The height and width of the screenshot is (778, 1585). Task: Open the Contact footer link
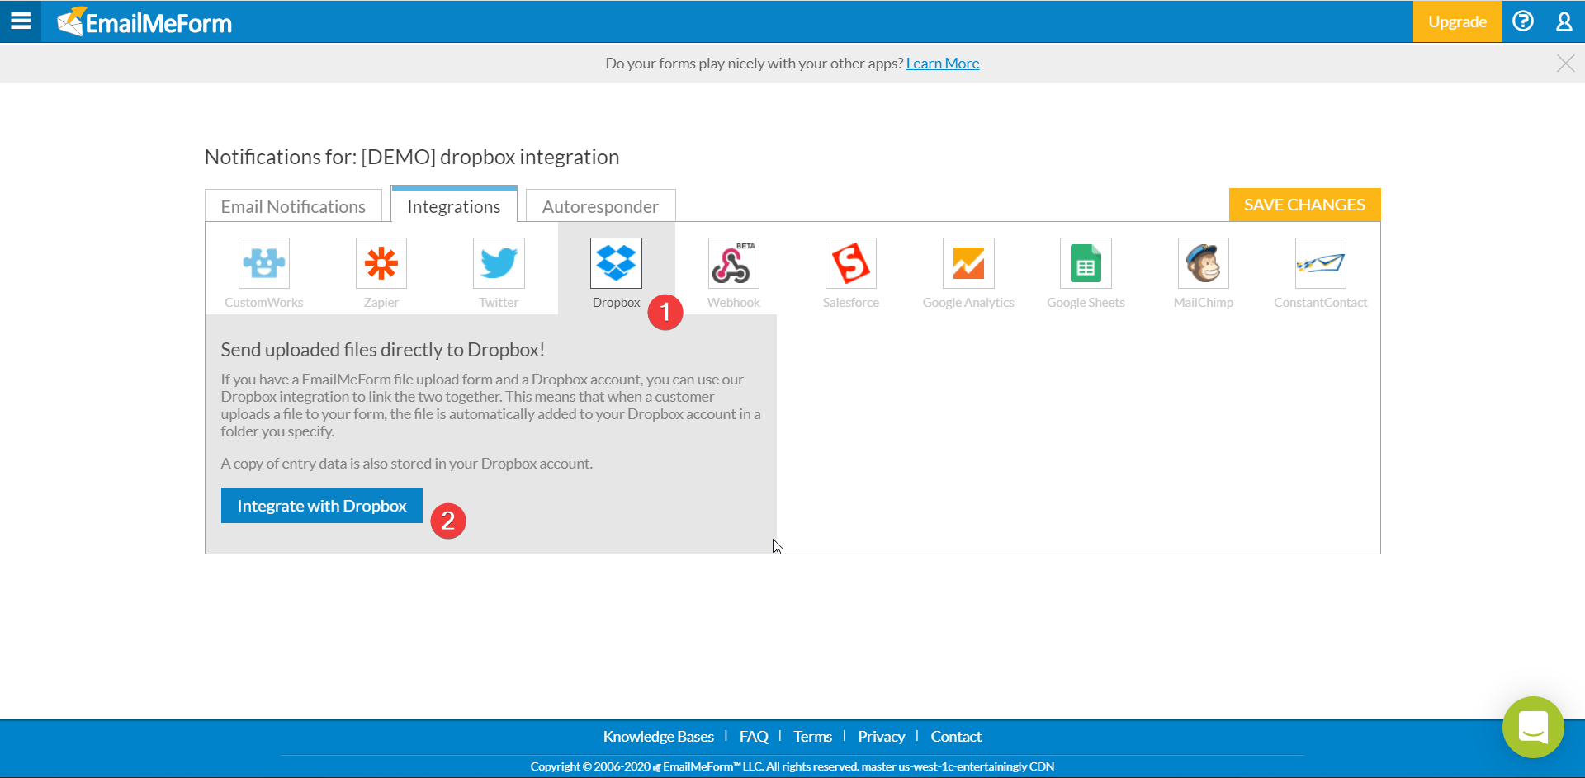[956, 737]
